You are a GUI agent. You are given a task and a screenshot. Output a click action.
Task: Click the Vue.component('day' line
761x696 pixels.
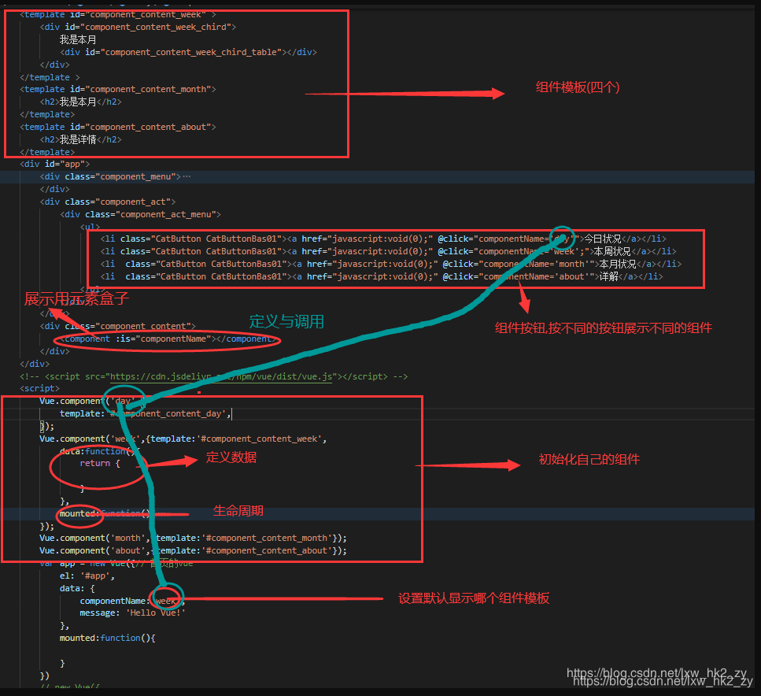click(x=92, y=402)
